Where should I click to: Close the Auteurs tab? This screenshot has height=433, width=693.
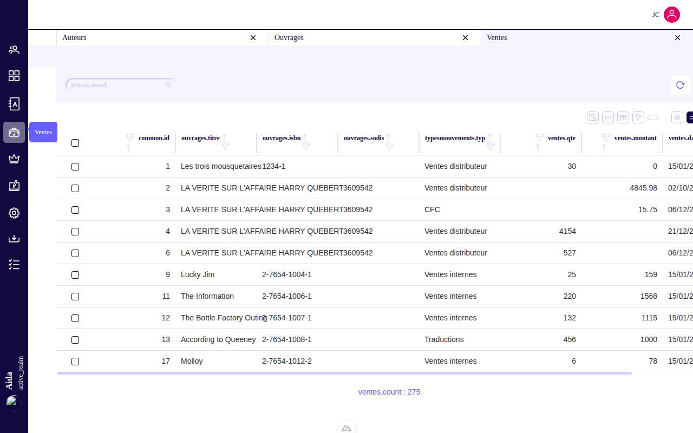coord(253,37)
